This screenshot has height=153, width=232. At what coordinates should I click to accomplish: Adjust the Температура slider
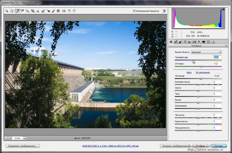[x=192, y=60]
